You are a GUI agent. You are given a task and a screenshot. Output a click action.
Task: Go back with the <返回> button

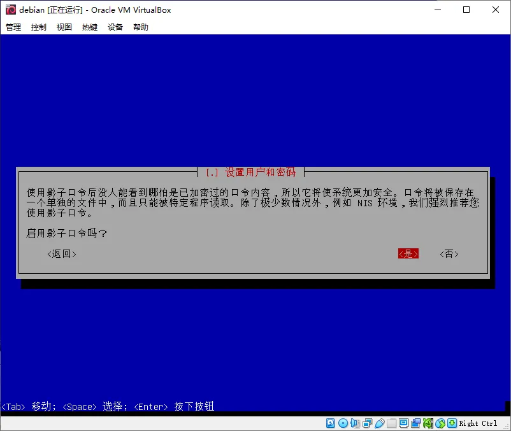(x=62, y=254)
